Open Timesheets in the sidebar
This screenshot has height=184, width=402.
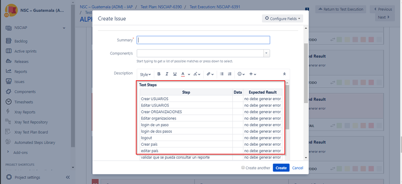pyautogui.click(x=24, y=102)
